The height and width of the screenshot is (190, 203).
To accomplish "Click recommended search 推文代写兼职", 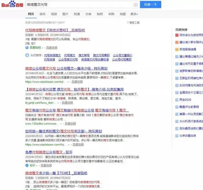I will tap(101, 55).
